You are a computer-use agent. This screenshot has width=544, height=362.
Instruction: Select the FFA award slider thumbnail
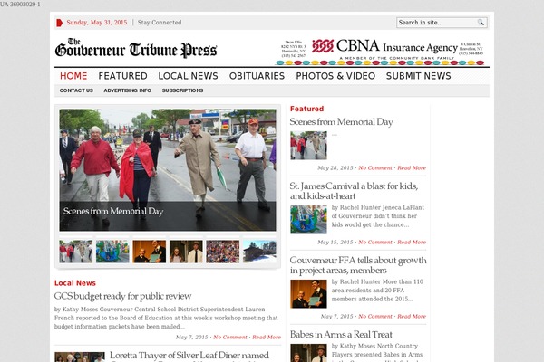click(x=150, y=252)
